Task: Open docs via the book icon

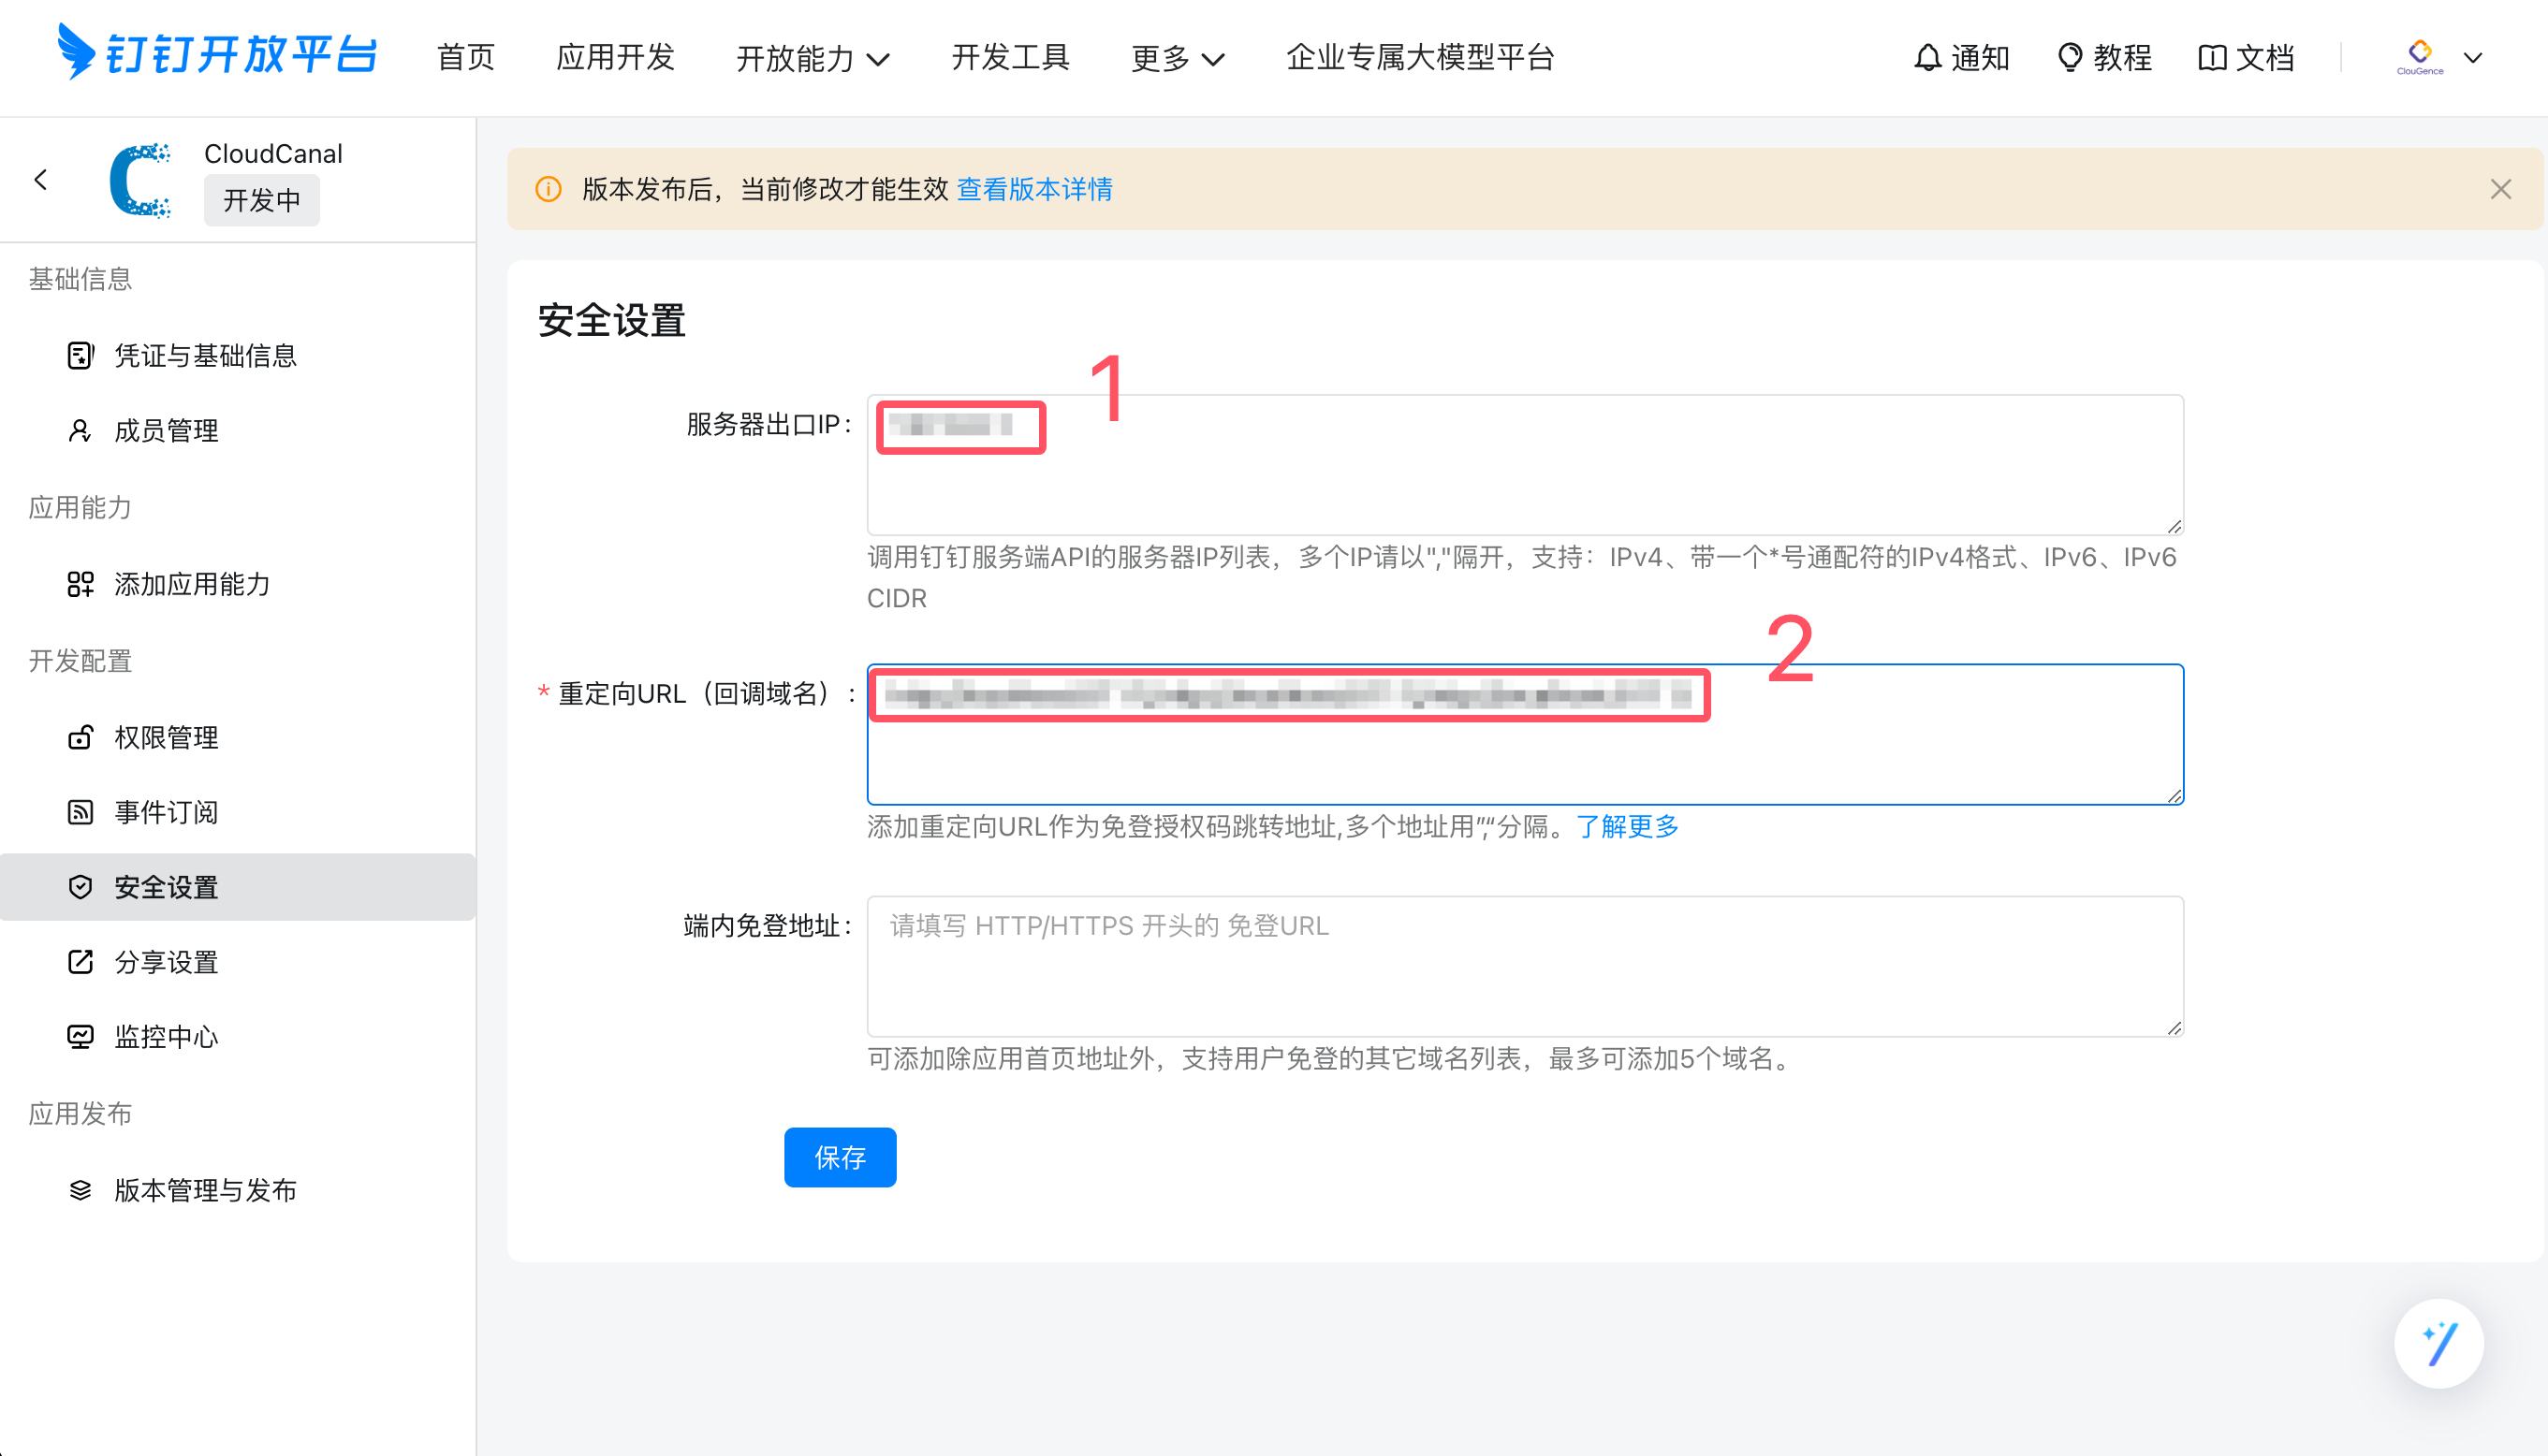Action: tap(2211, 58)
